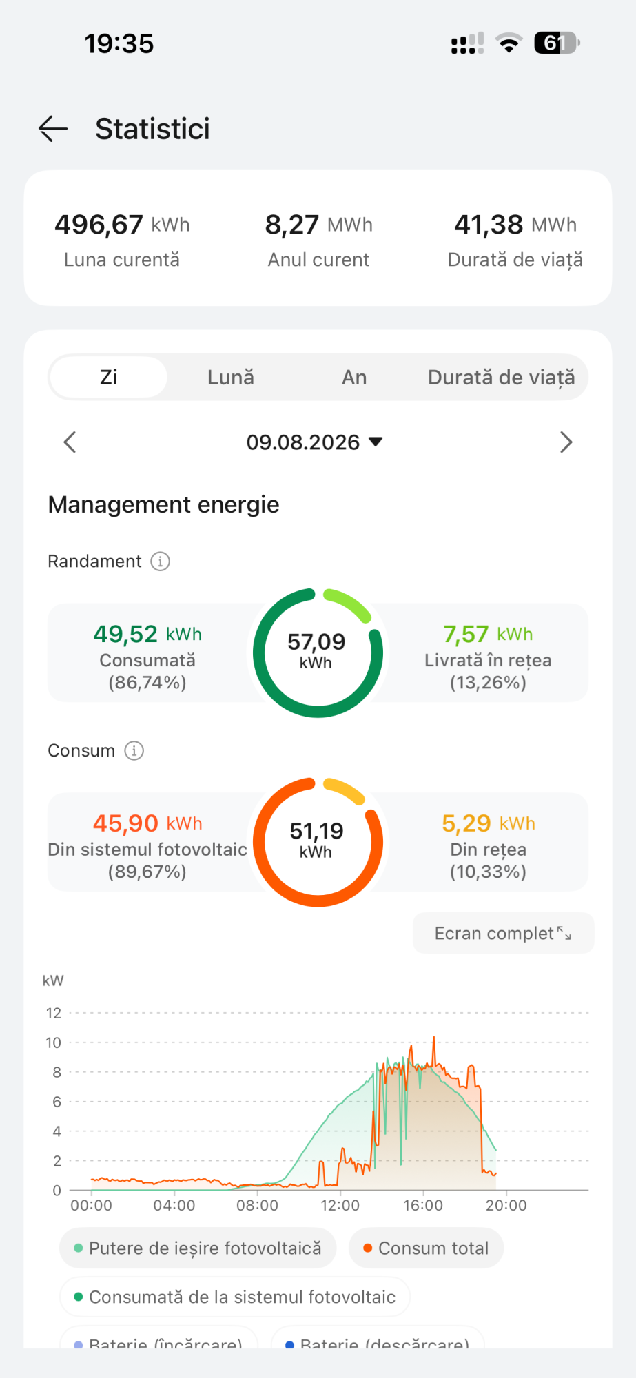
Task: Tap the Management energie heading
Action: [163, 505]
